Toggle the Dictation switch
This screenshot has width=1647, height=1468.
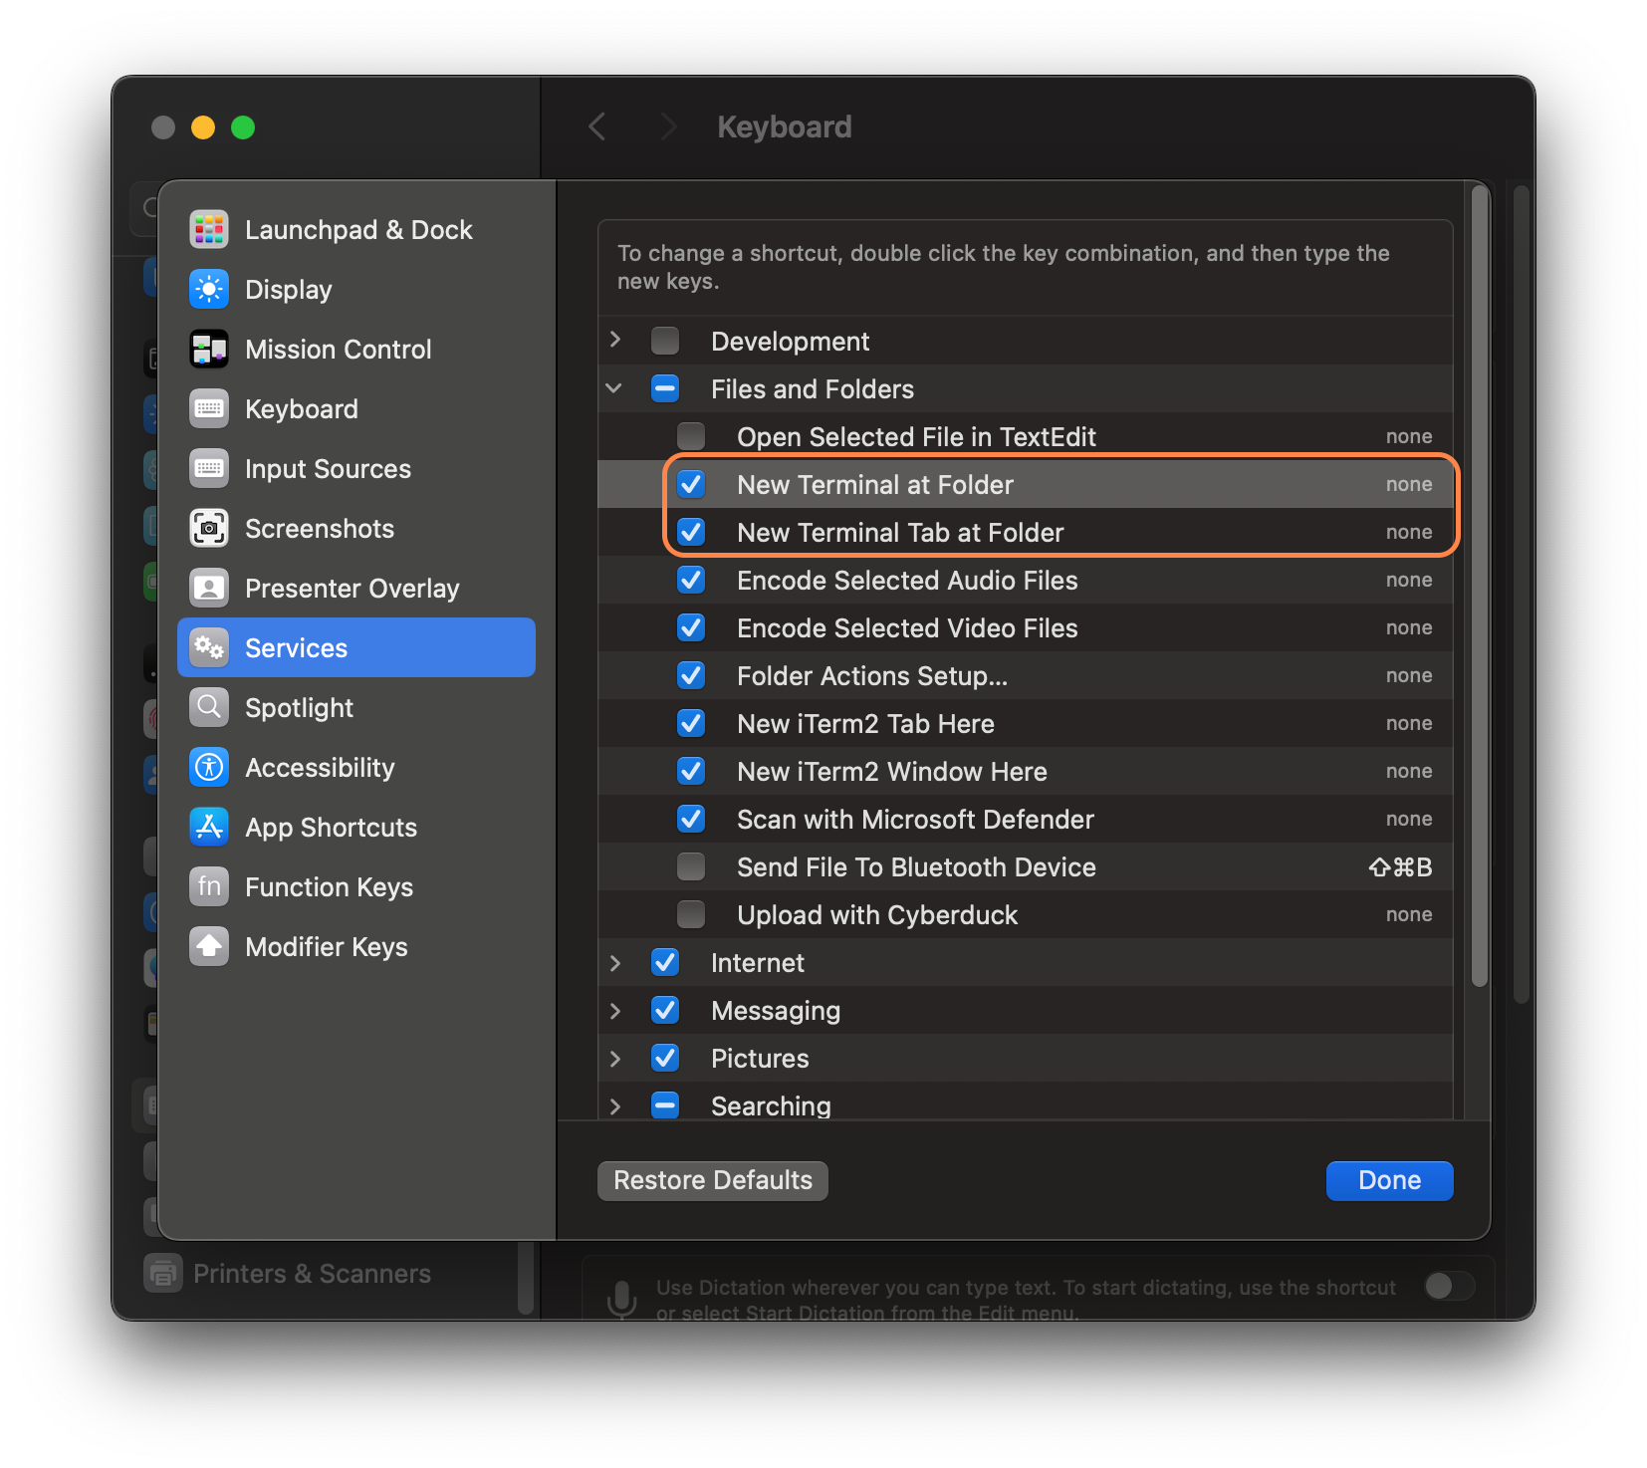tap(1449, 1286)
